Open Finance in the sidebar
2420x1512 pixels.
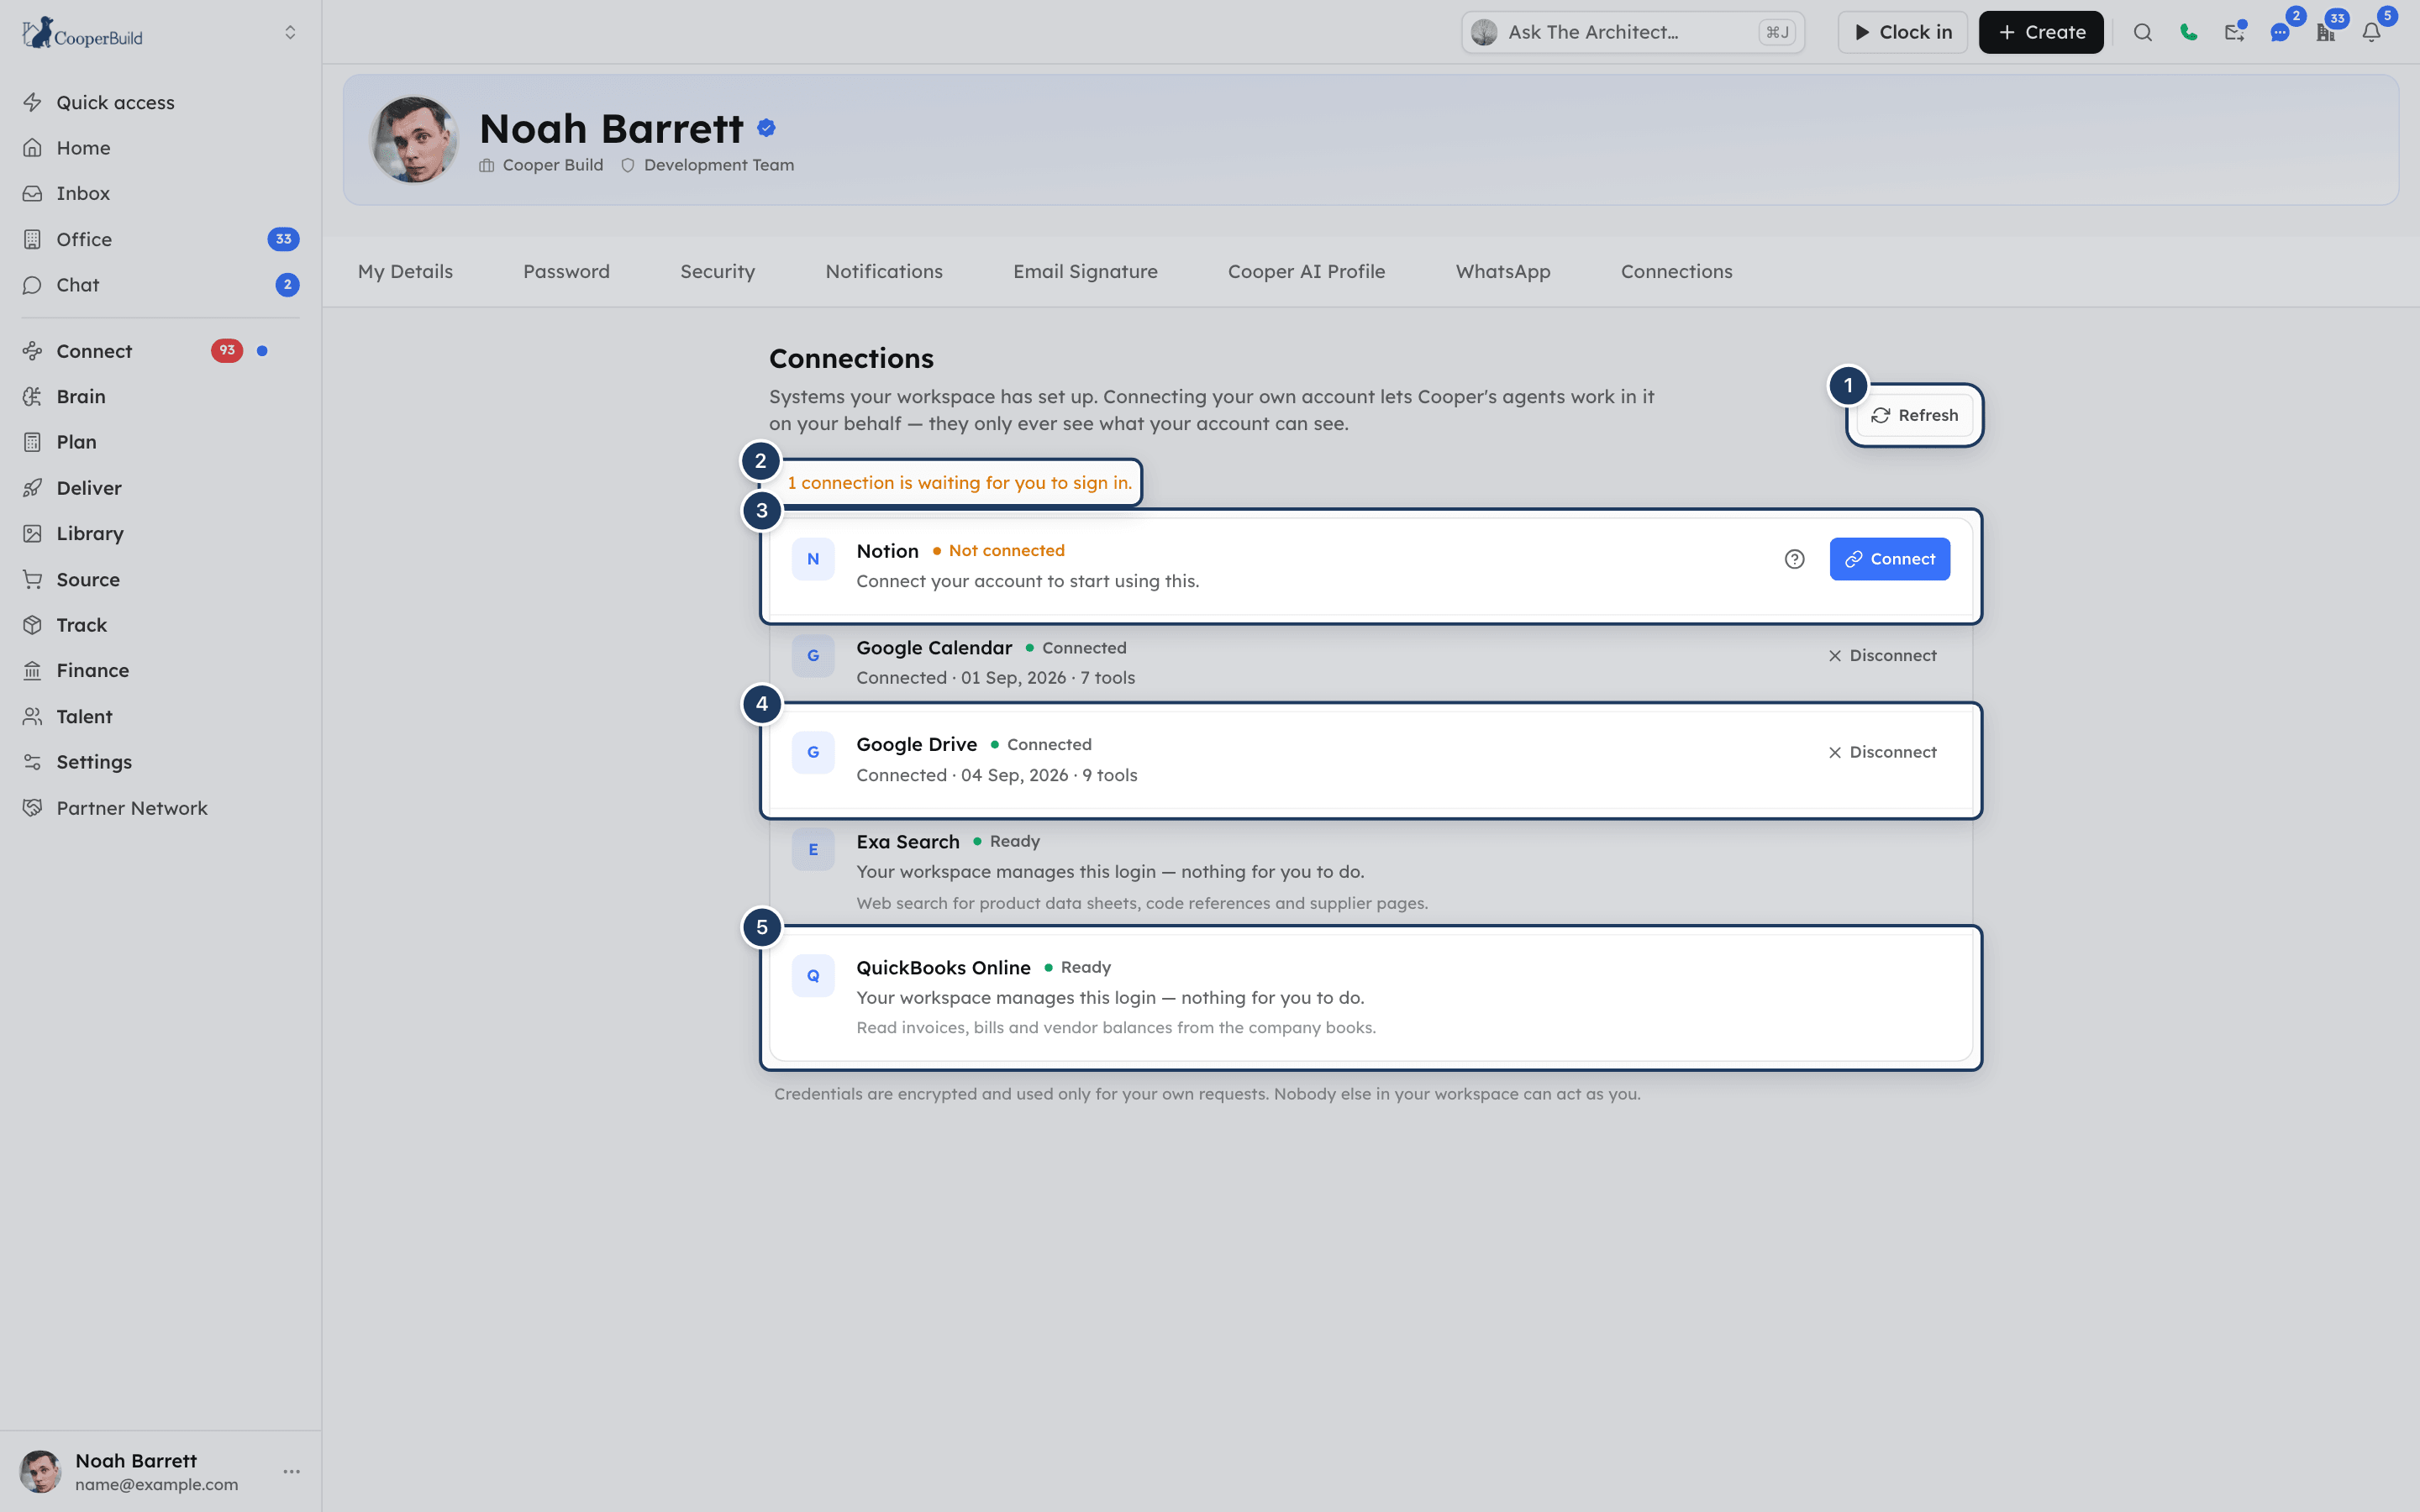pyautogui.click(x=160, y=670)
